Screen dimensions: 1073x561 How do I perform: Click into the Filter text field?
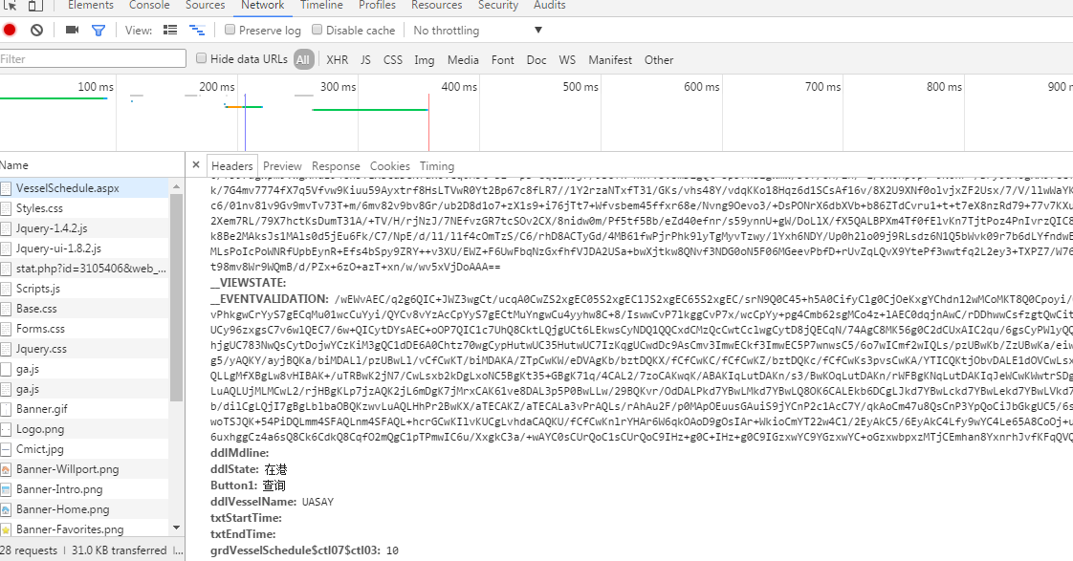coord(93,59)
